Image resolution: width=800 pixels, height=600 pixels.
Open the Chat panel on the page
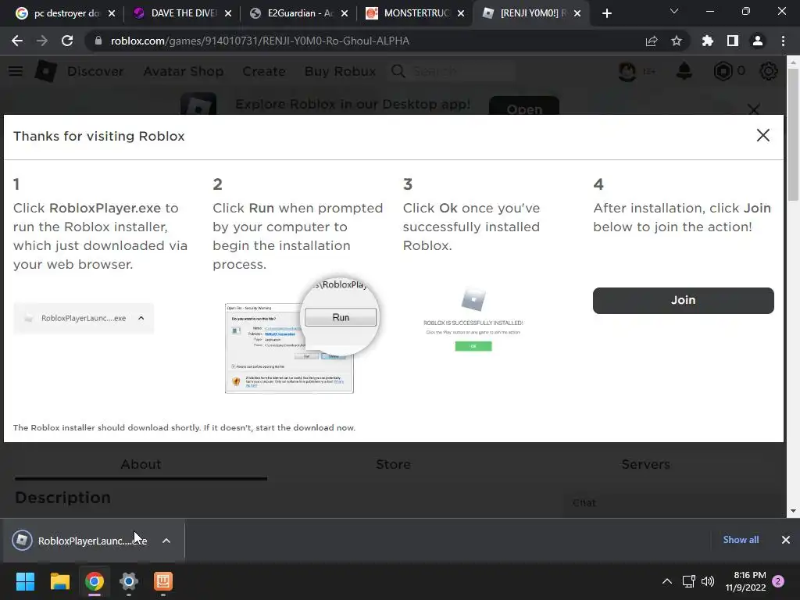(584, 502)
